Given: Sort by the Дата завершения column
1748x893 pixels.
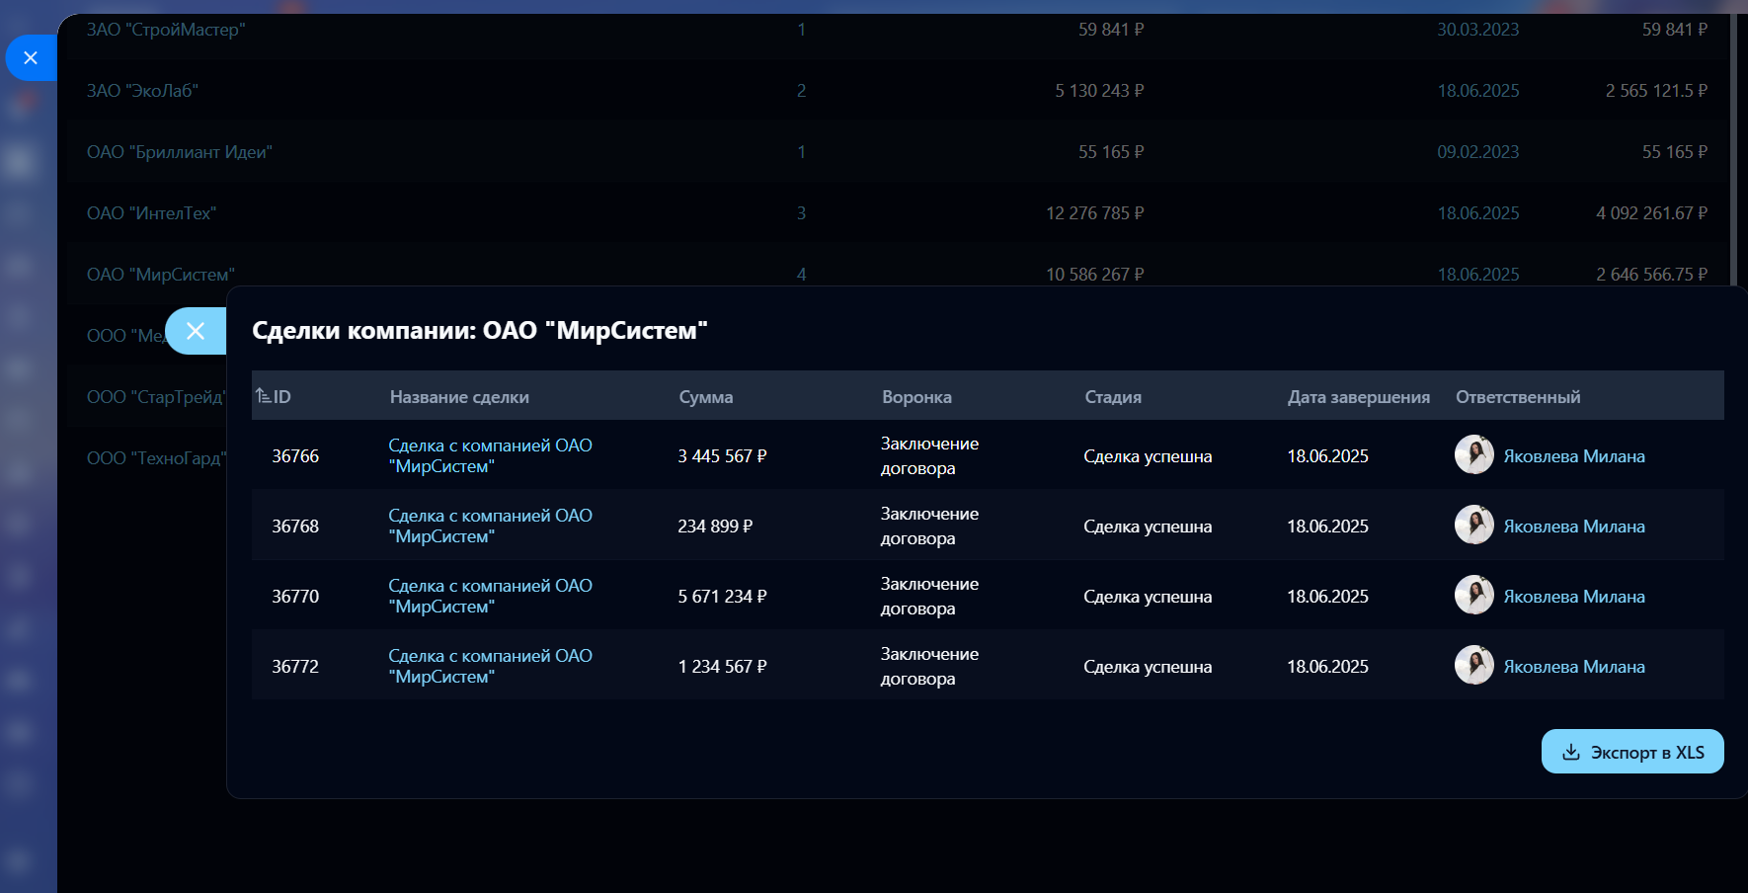Looking at the screenshot, I should click(x=1358, y=397).
